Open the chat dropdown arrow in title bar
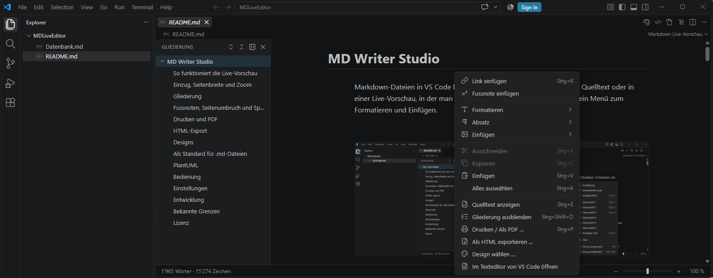The image size is (713, 278). pyautogui.click(x=496, y=7)
